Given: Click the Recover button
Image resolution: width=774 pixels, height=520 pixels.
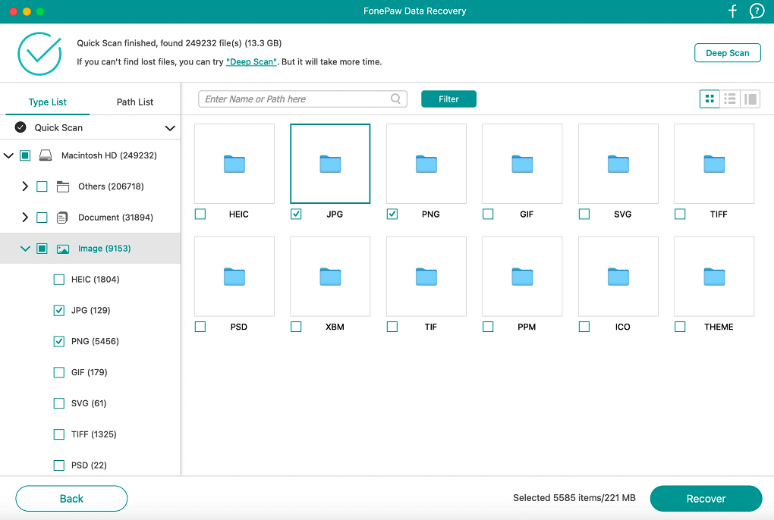Looking at the screenshot, I should pyautogui.click(x=706, y=498).
